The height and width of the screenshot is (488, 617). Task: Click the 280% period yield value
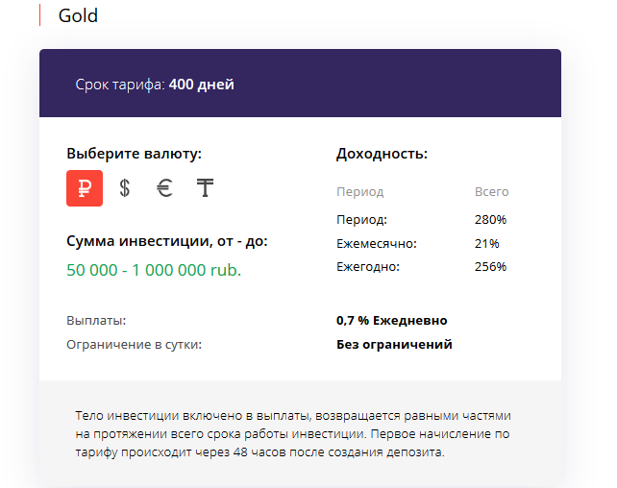[x=490, y=219]
